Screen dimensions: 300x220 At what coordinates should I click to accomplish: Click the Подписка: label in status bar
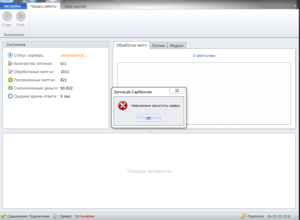(256, 216)
